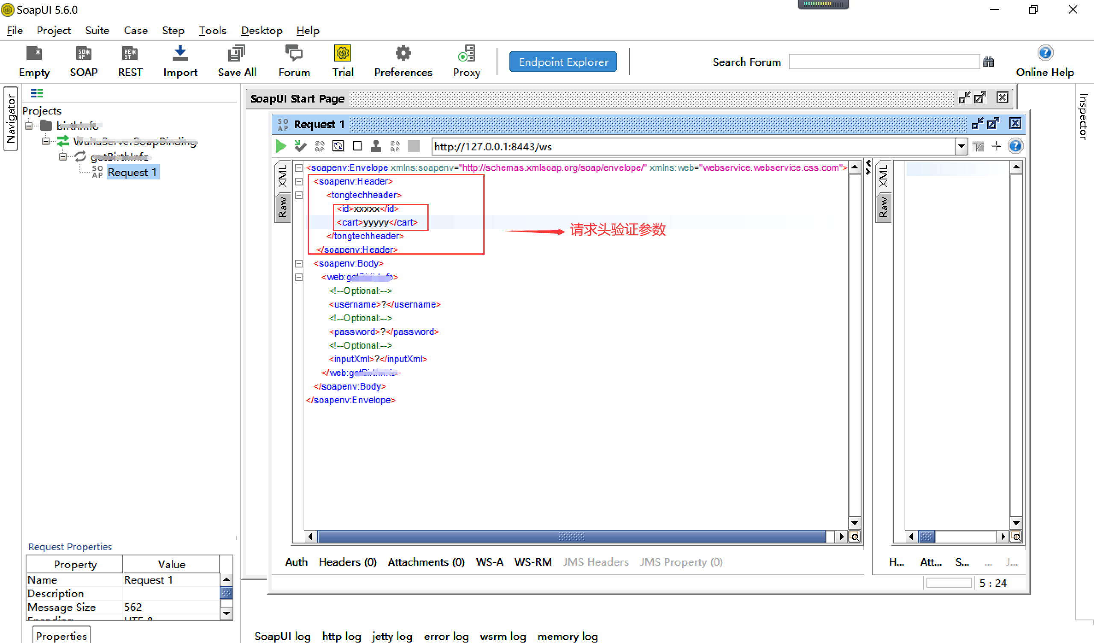
Task: Toggle request/response splitter arrows
Action: [868, 167]
